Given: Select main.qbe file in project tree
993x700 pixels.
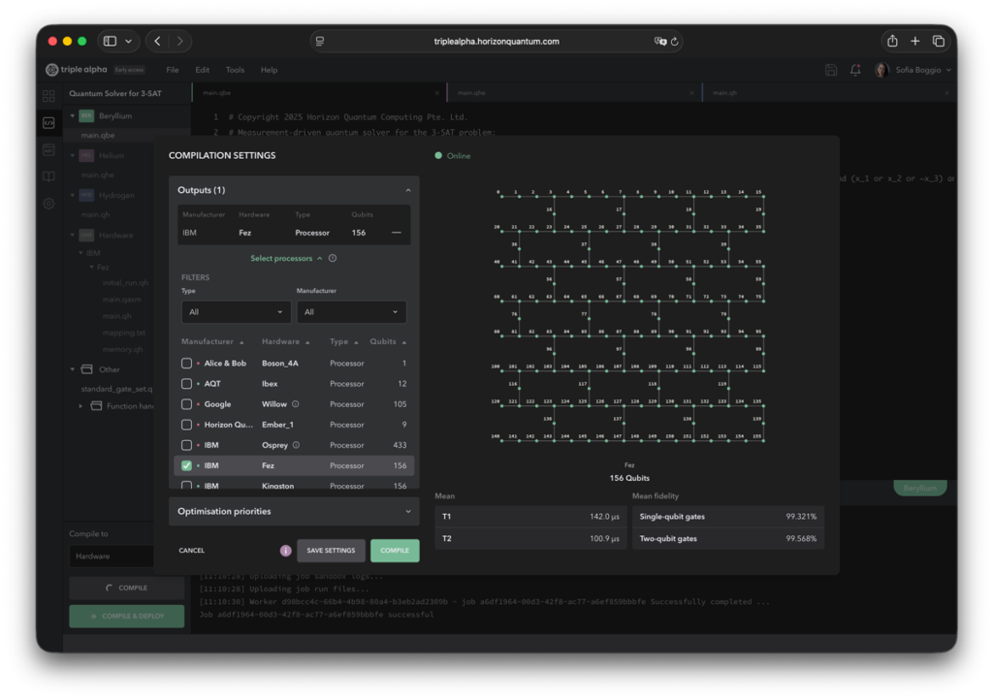Looking at the screenshot, I should (x=98, y=135).
